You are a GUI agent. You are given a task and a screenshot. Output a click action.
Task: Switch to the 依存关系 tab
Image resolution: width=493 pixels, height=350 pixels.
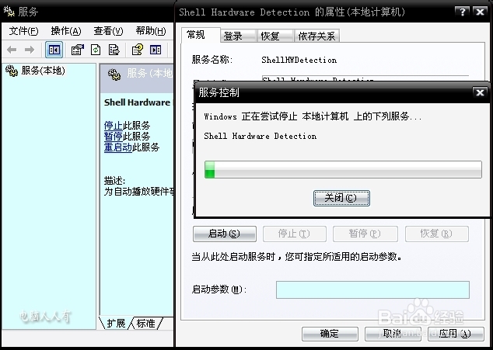[316, 36]
